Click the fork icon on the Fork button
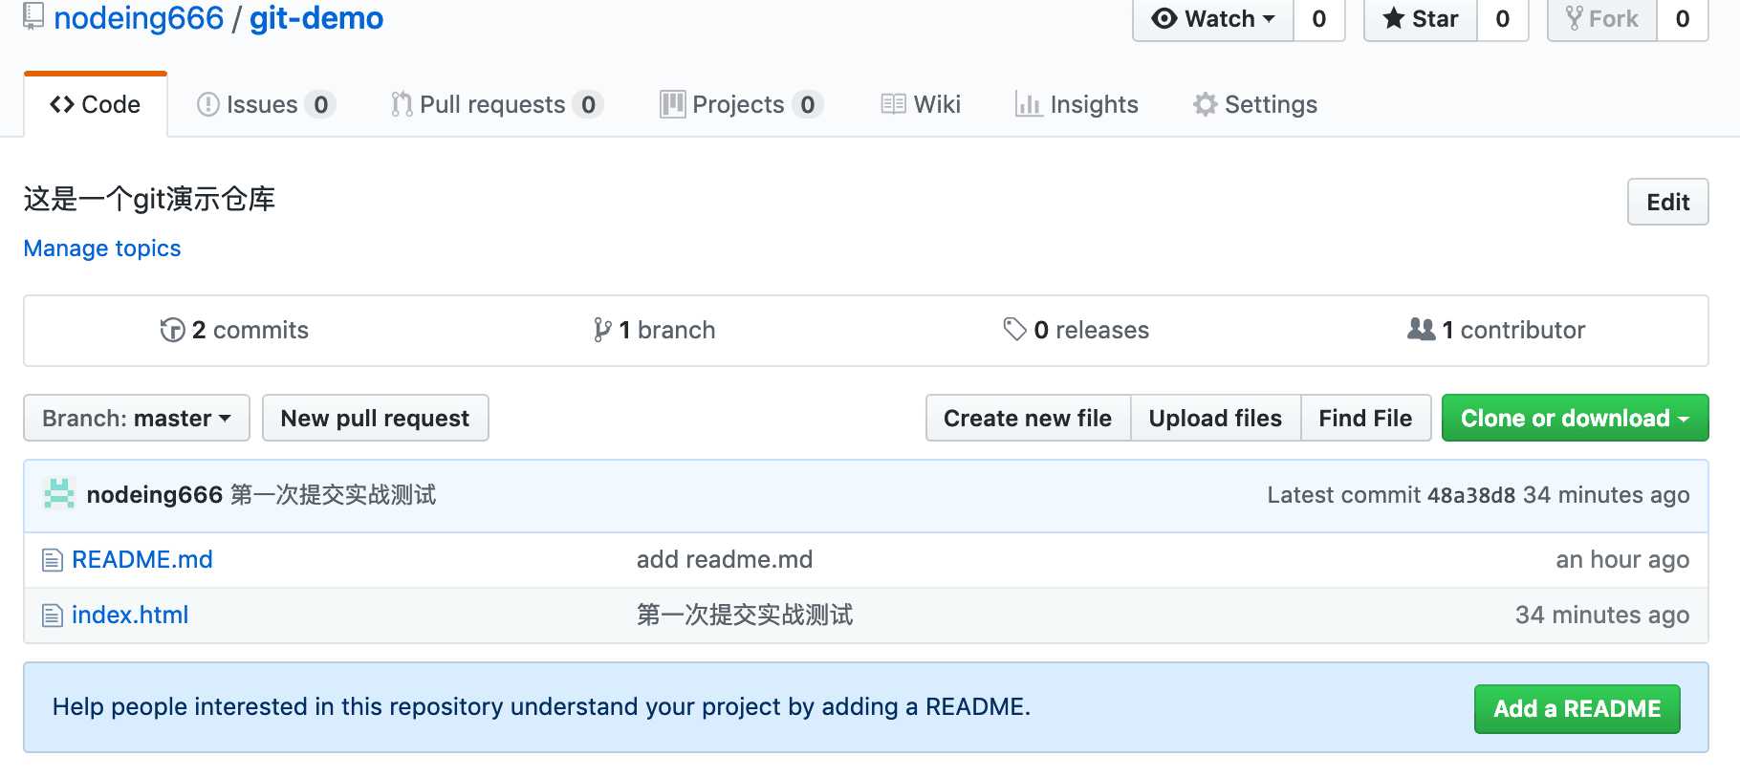 click(1574, 18)
